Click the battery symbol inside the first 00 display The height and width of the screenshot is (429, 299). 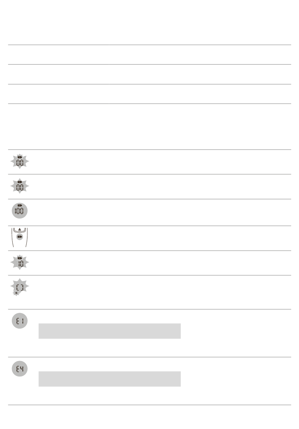(20, 157)
